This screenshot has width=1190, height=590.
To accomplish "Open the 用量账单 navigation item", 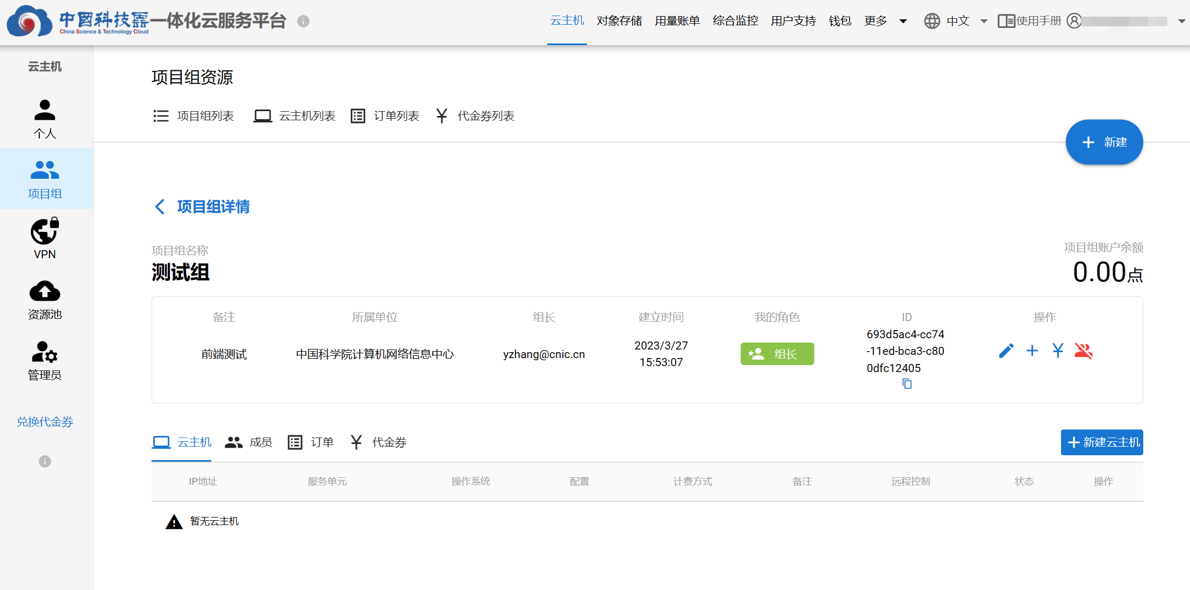I will coord(677,21).
